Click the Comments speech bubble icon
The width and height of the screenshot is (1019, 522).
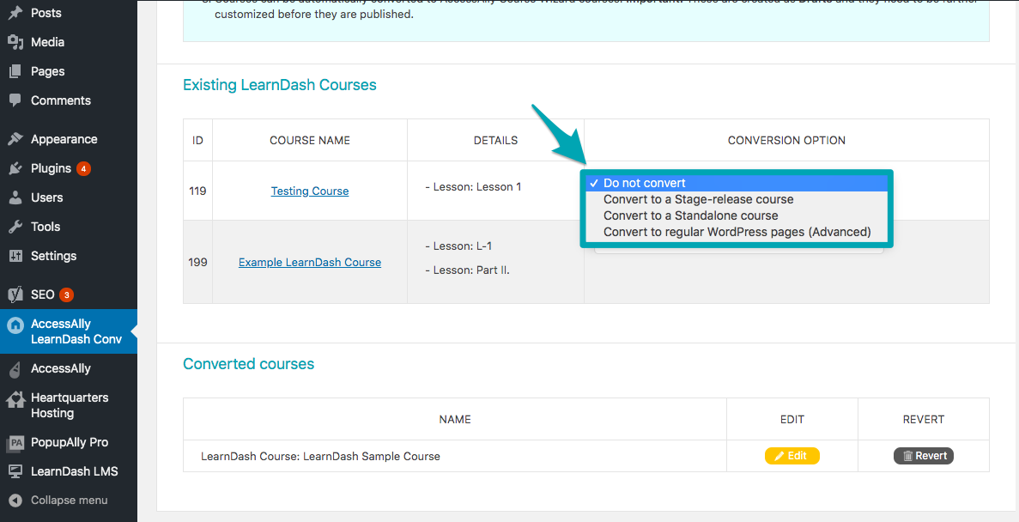[x=15, y=100]
